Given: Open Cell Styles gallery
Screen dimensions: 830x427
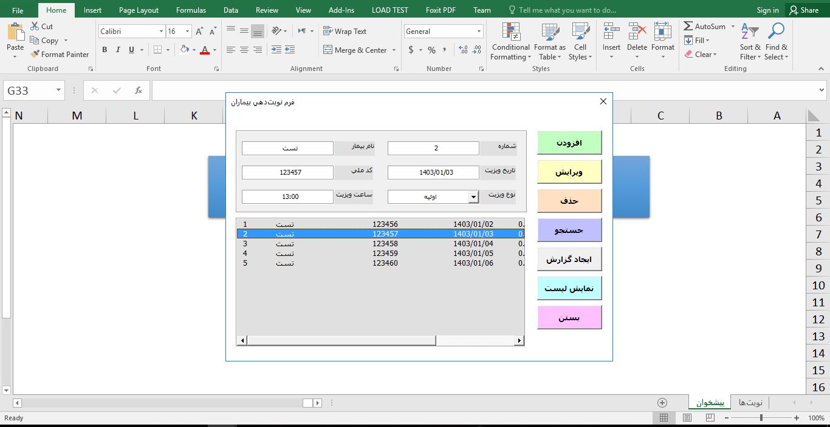Looking at the screenshot, I should (580, 42).
